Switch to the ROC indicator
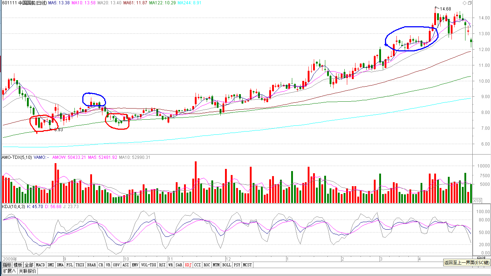This screenshot has width=491, height=276. pyautogui.click(x=207, y=265)
